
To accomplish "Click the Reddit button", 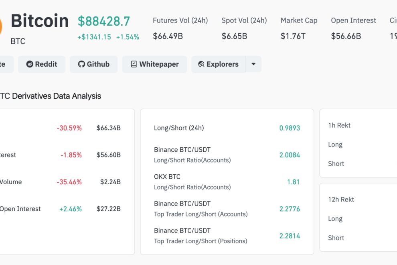I will (42, 64).
